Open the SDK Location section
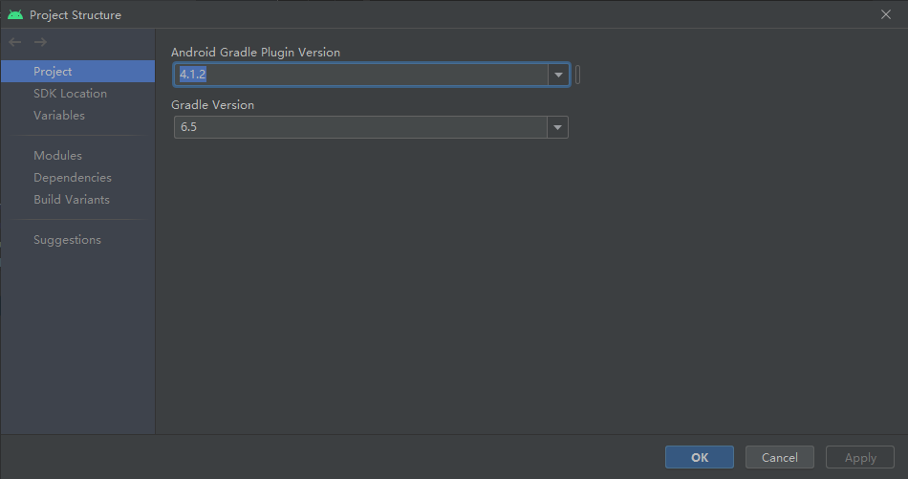This screenshot has height=479, width=908. tap(70, 94)
